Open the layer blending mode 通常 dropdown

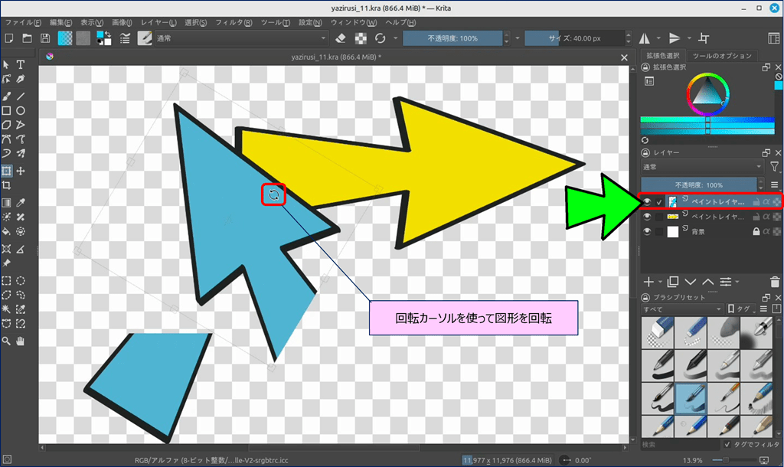pos(701,166)
